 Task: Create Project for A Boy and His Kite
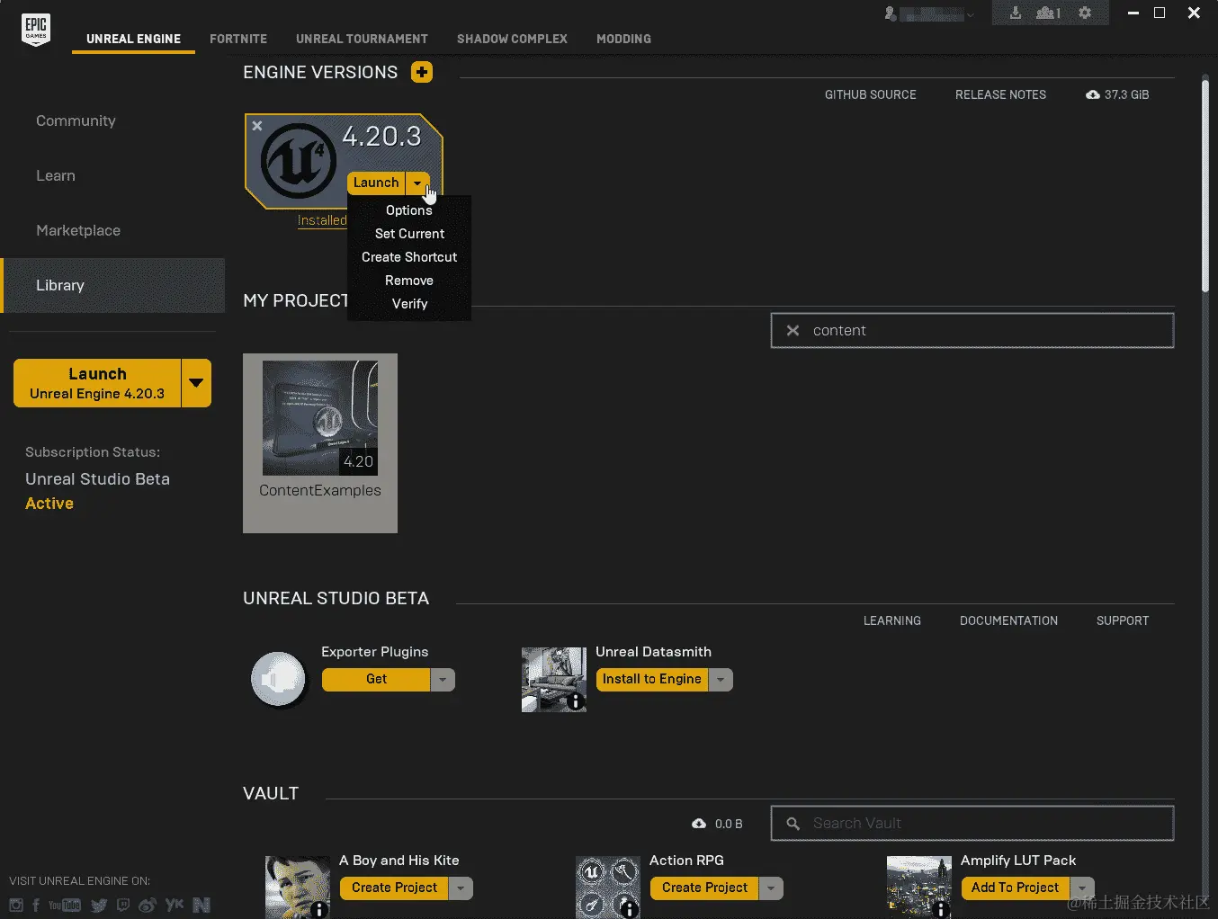[x=394, y=888]
